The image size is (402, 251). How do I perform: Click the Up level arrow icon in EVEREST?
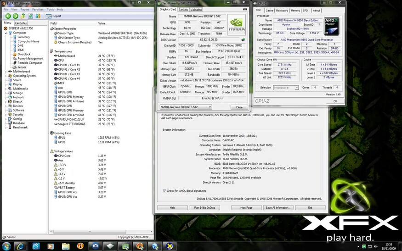23,16
